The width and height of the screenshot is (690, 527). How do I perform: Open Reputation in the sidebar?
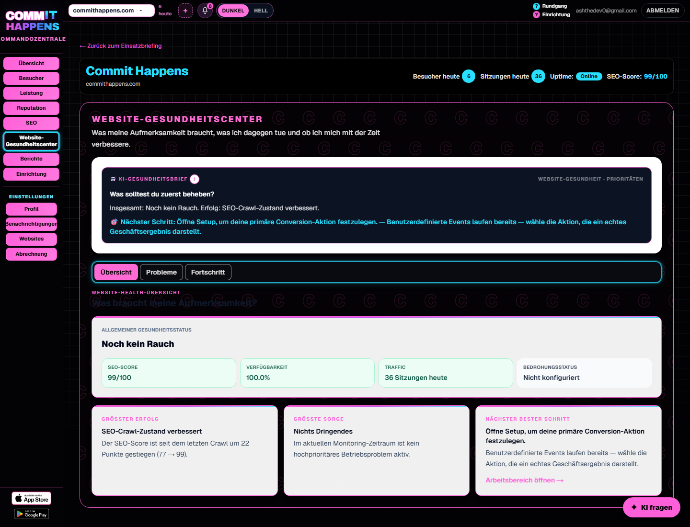click(x=32, y=108)
